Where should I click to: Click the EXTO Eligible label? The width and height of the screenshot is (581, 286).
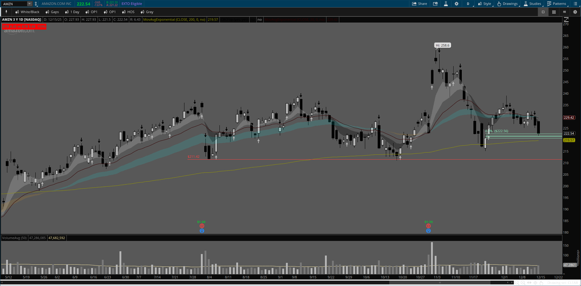(x=132, y=3)
